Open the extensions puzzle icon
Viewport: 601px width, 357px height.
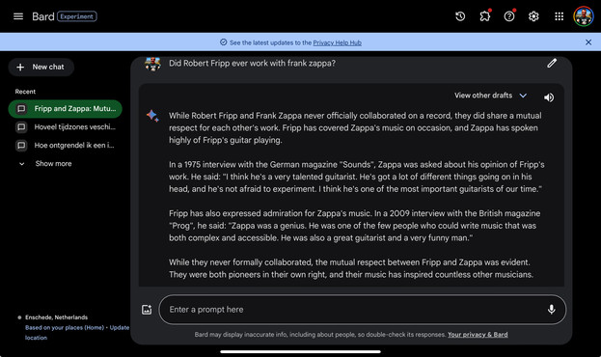point(484,16)
